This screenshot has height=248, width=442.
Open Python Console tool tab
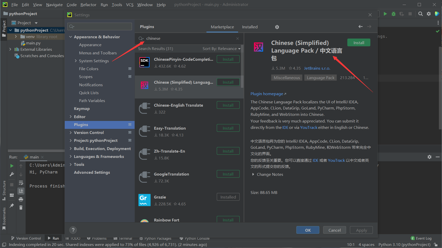[x=194, y=238]
